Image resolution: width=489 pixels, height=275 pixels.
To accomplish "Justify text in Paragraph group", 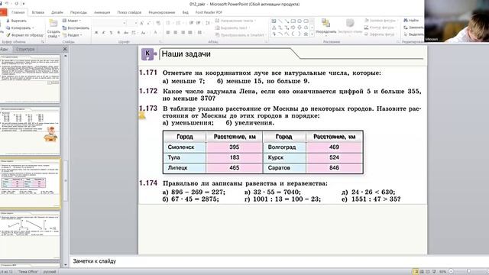I will [190, 32].
